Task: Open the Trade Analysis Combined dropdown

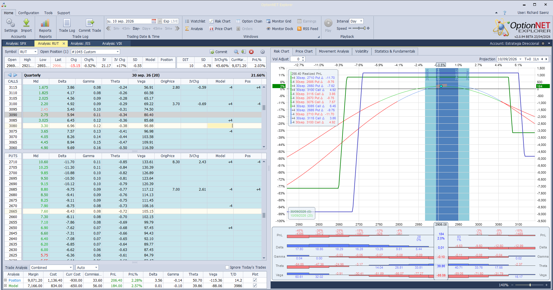Action: (71, 267)
